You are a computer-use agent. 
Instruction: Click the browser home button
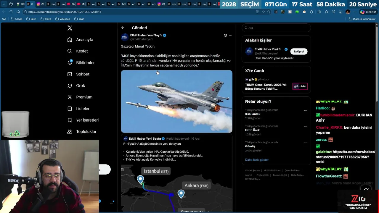[x=18, y=12]
